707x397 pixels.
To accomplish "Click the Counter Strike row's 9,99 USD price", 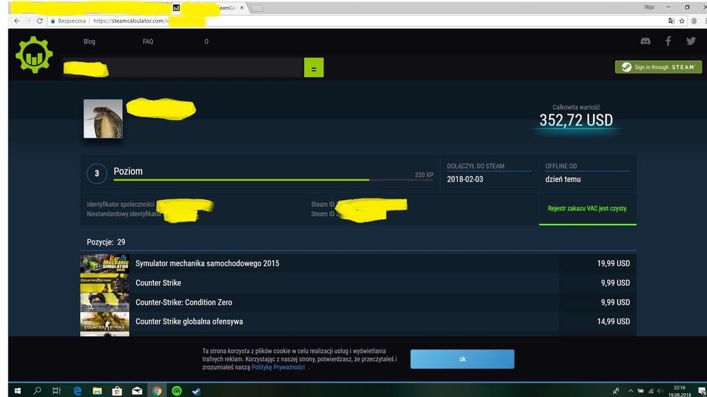I will pos(615,283).
